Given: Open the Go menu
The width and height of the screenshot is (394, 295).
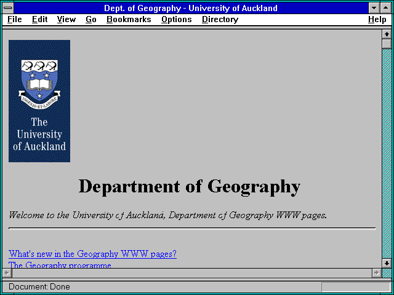Looking at the screenshot, I should coord(91,19).
